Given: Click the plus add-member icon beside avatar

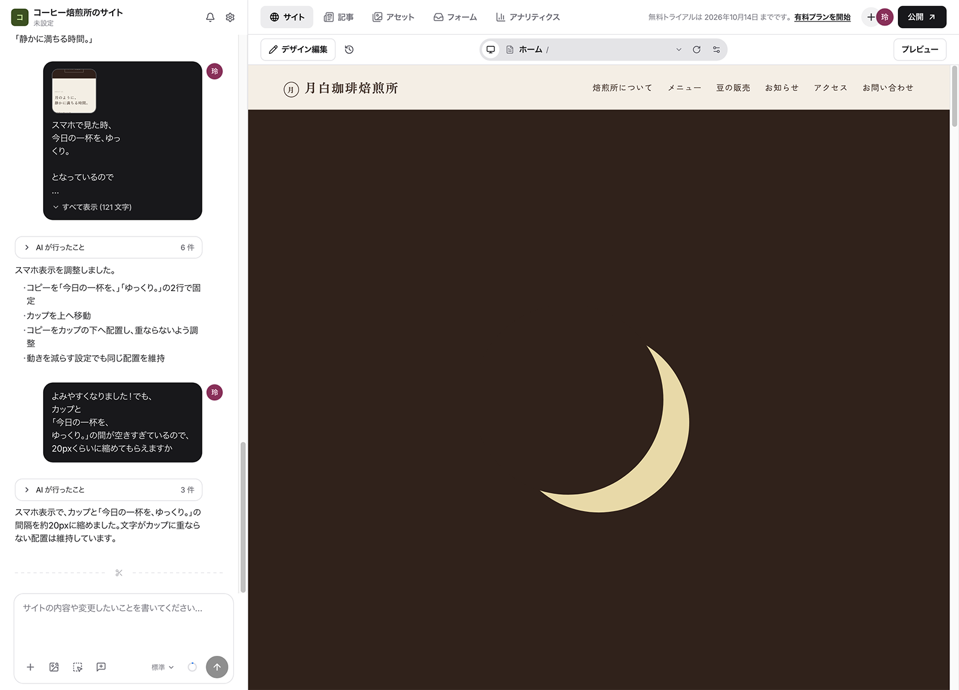Looking at the screenshot, I should pyautogui.click(x=870, y=17).
